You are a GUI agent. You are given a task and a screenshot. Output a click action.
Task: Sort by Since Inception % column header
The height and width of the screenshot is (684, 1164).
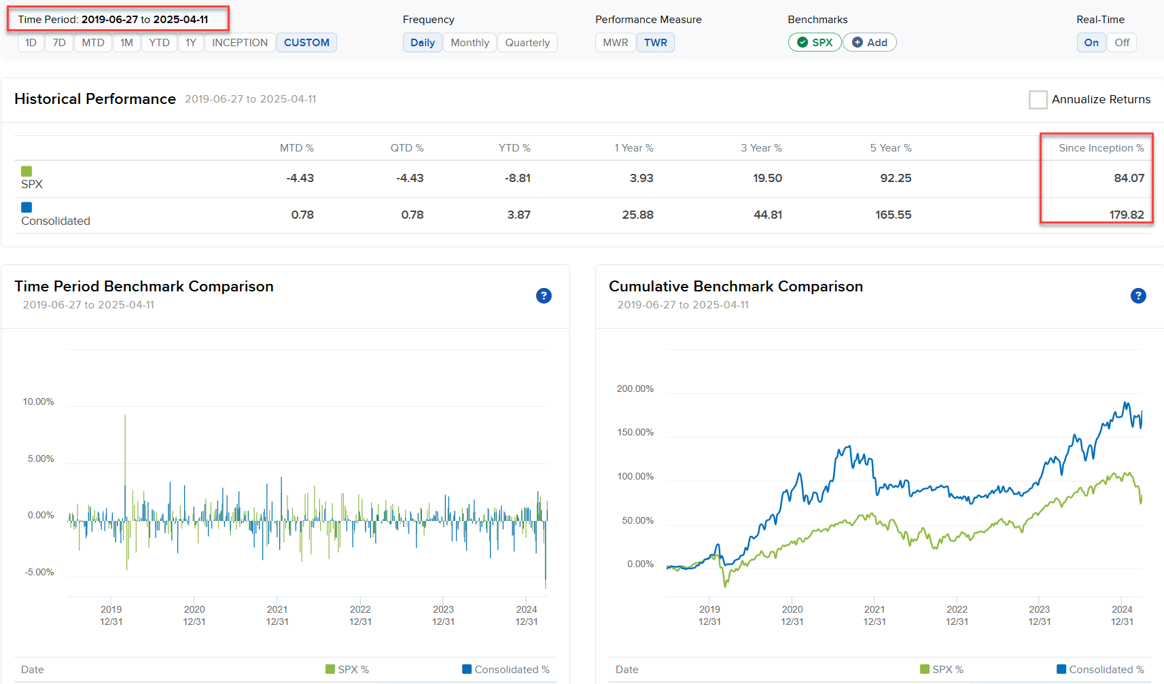pos(1101,148)
